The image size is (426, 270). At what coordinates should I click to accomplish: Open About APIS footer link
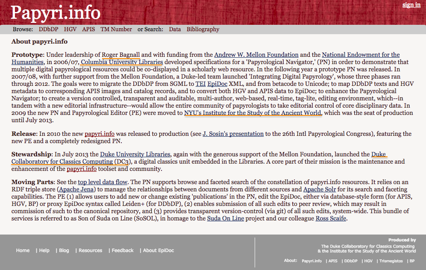[333, 261]
